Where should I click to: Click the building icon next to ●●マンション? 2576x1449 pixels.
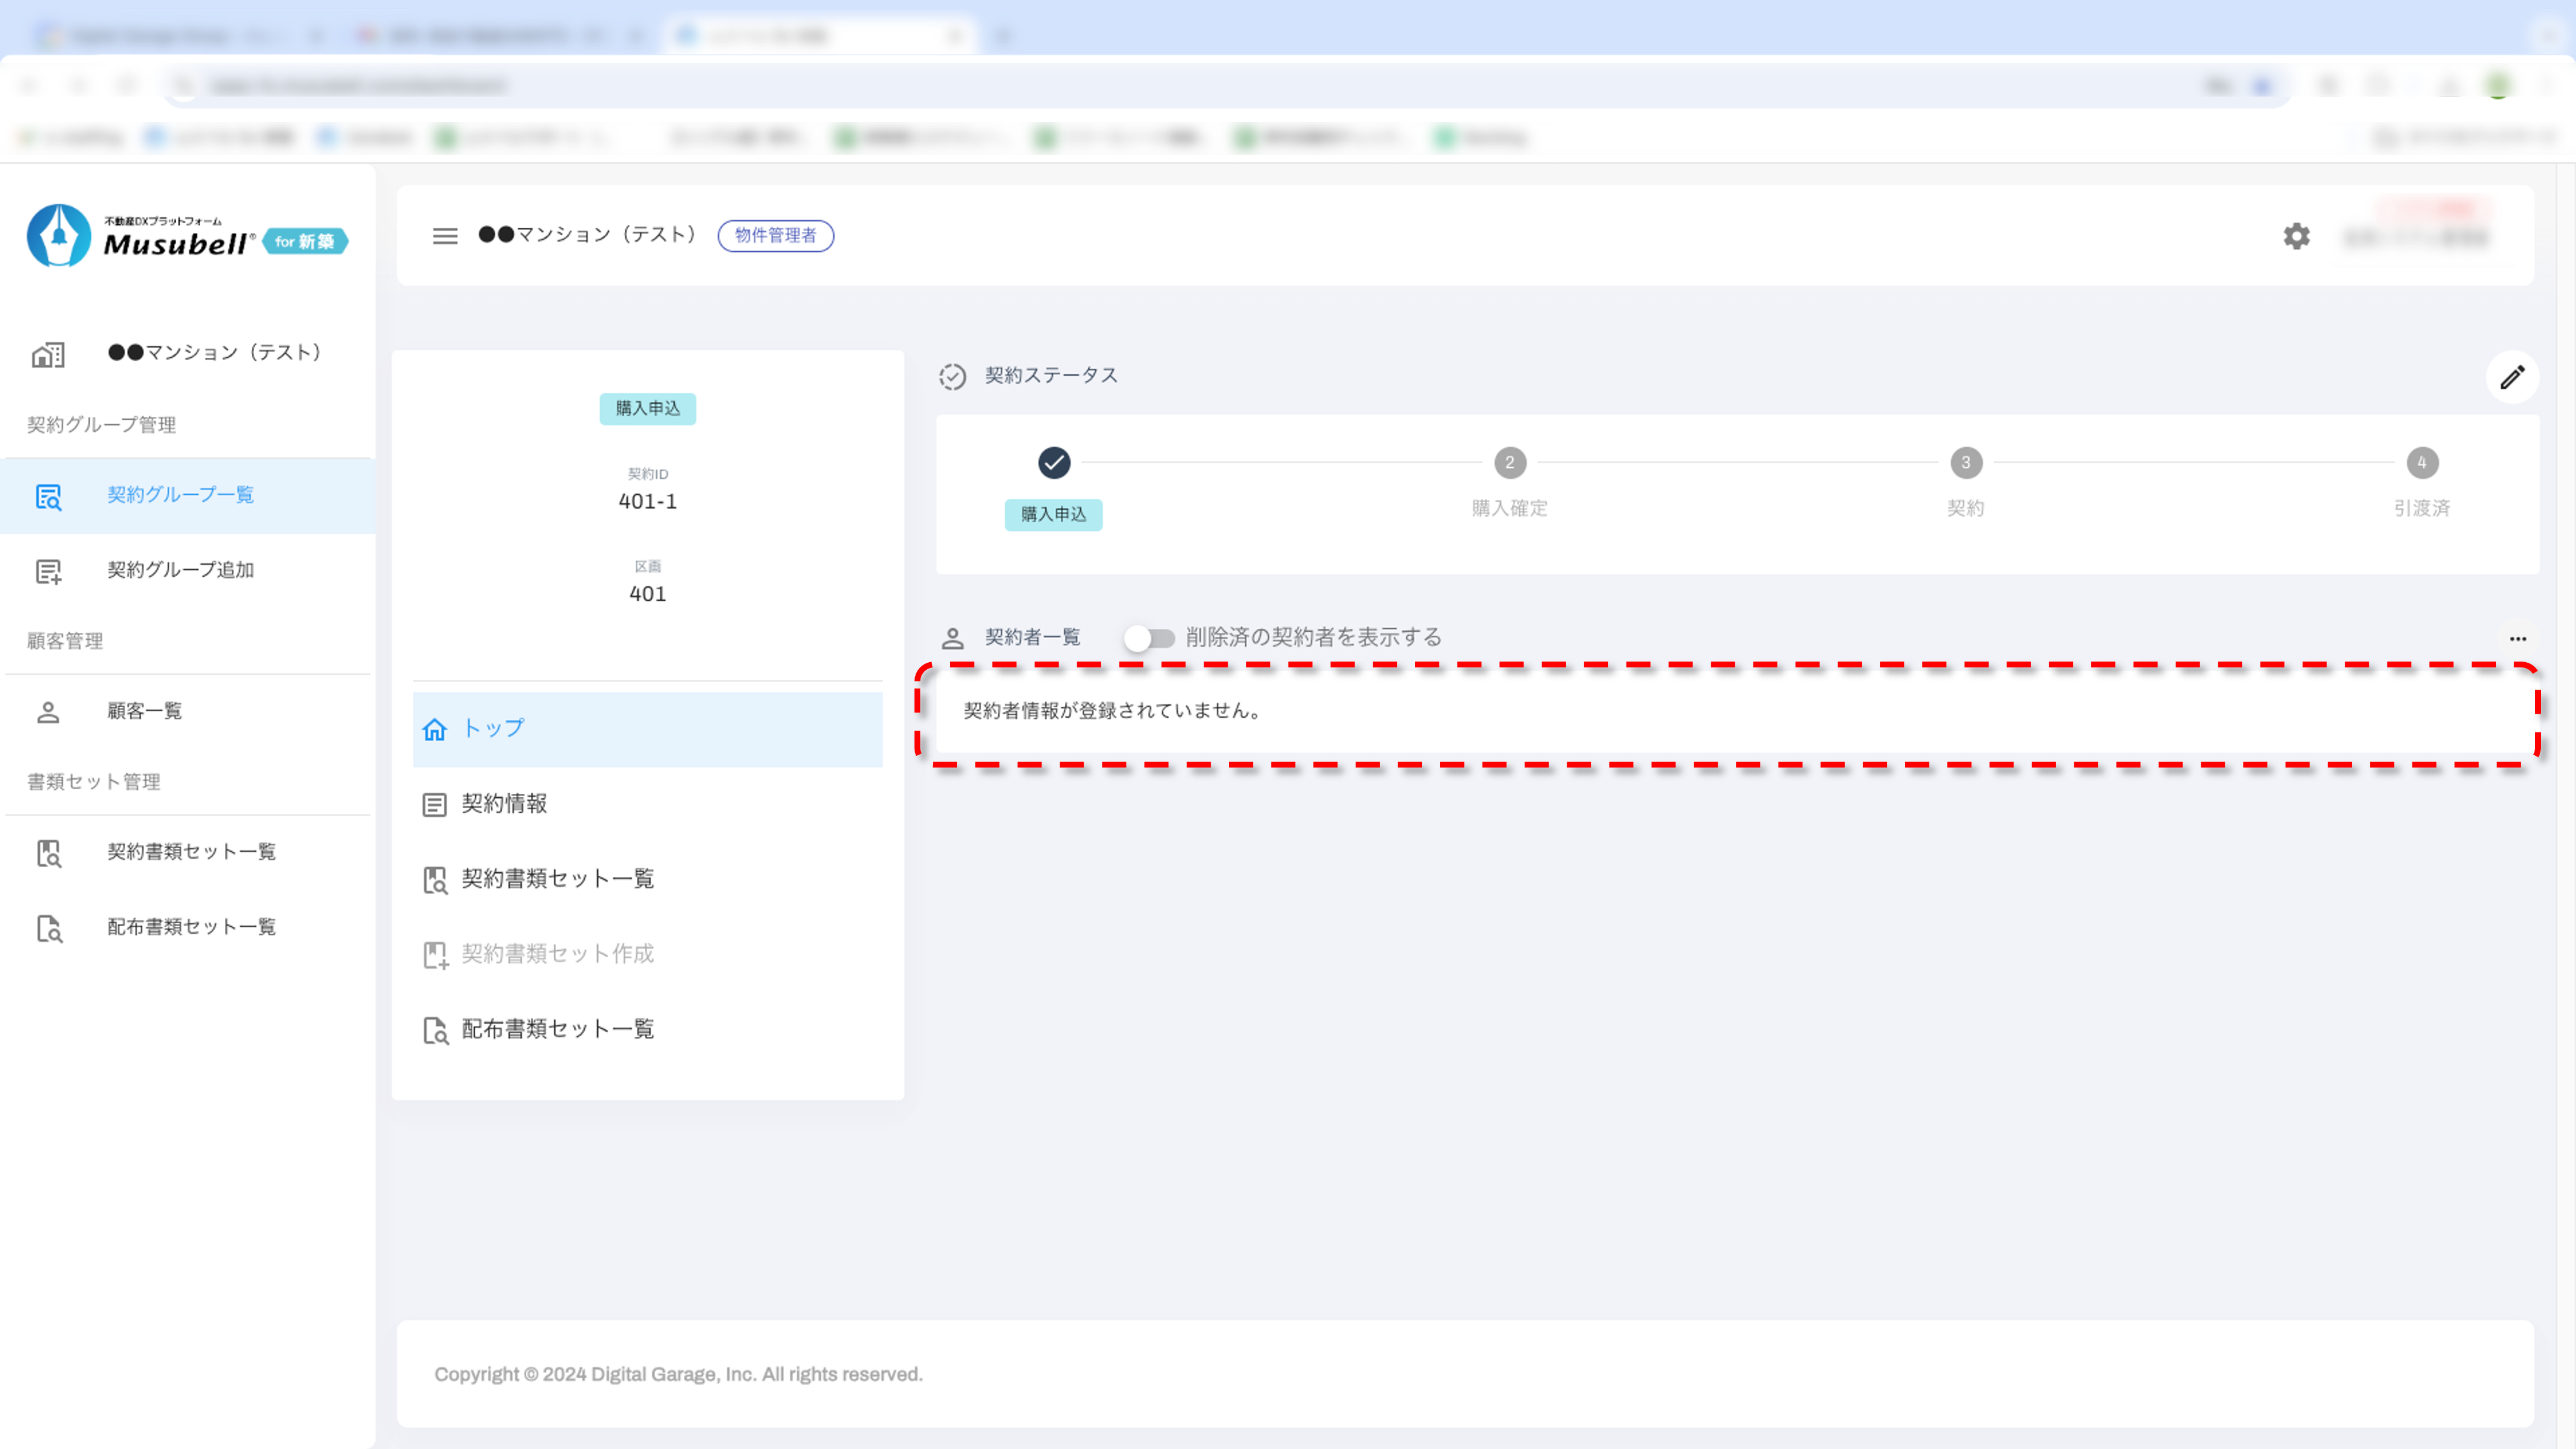point(48,354)
